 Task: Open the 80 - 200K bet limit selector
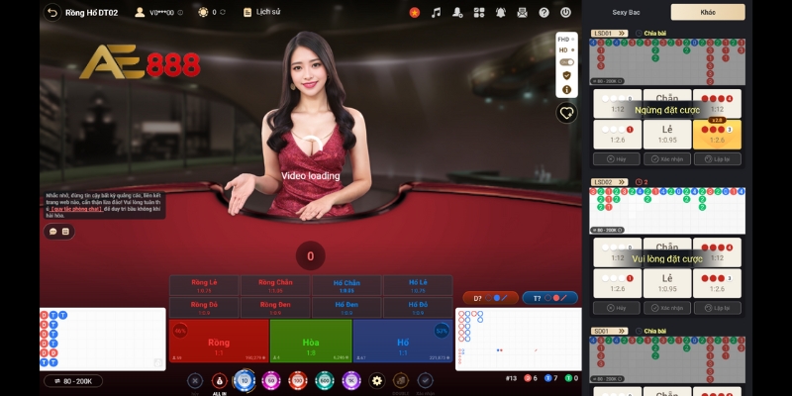coord(73,381)
